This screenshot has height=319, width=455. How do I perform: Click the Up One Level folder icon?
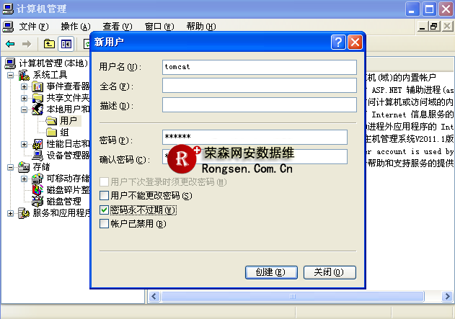(x=50, y=44)
